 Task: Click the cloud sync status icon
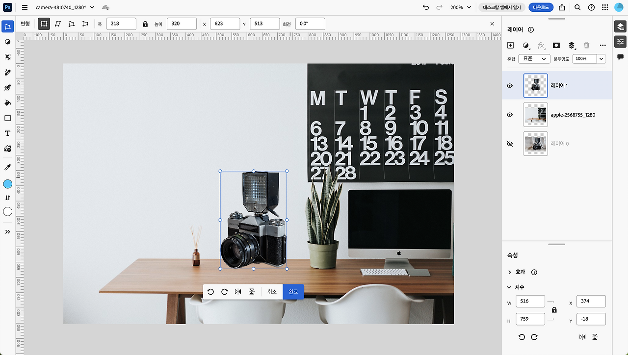(105, 7)
